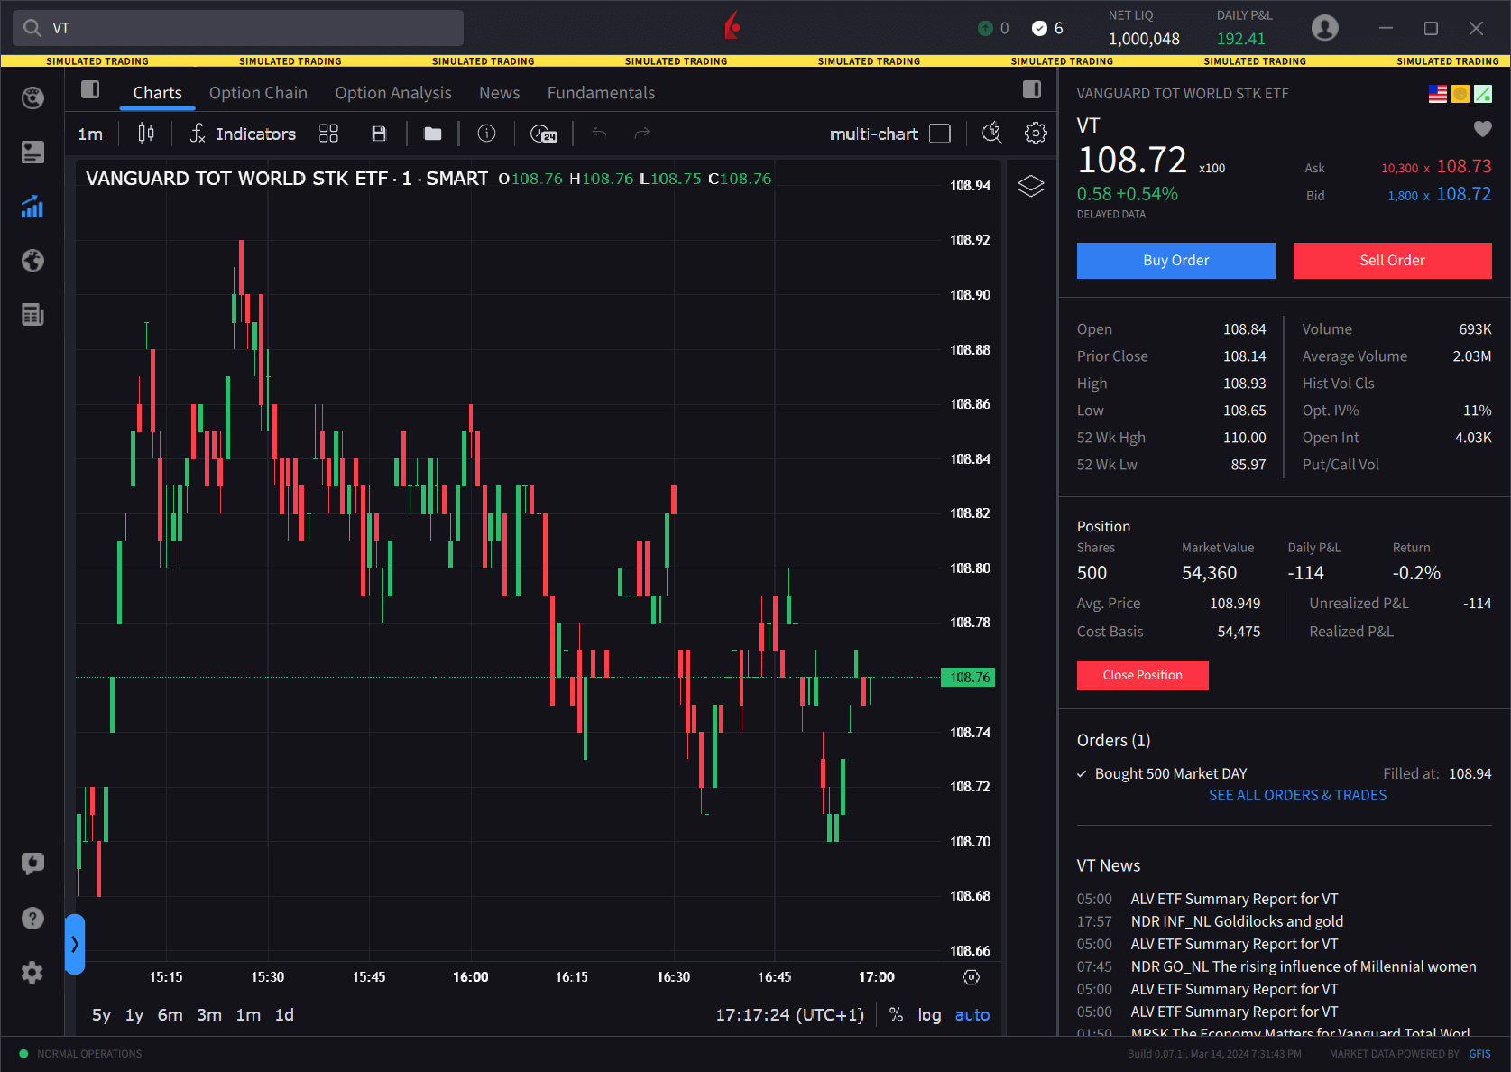
Task: Open the saved layouts folder icon
Action: [x=433, y=134]
